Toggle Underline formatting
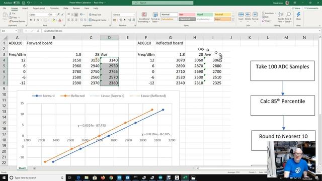 (38, 20)
